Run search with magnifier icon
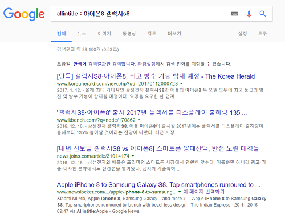 (x=263, y=14)
